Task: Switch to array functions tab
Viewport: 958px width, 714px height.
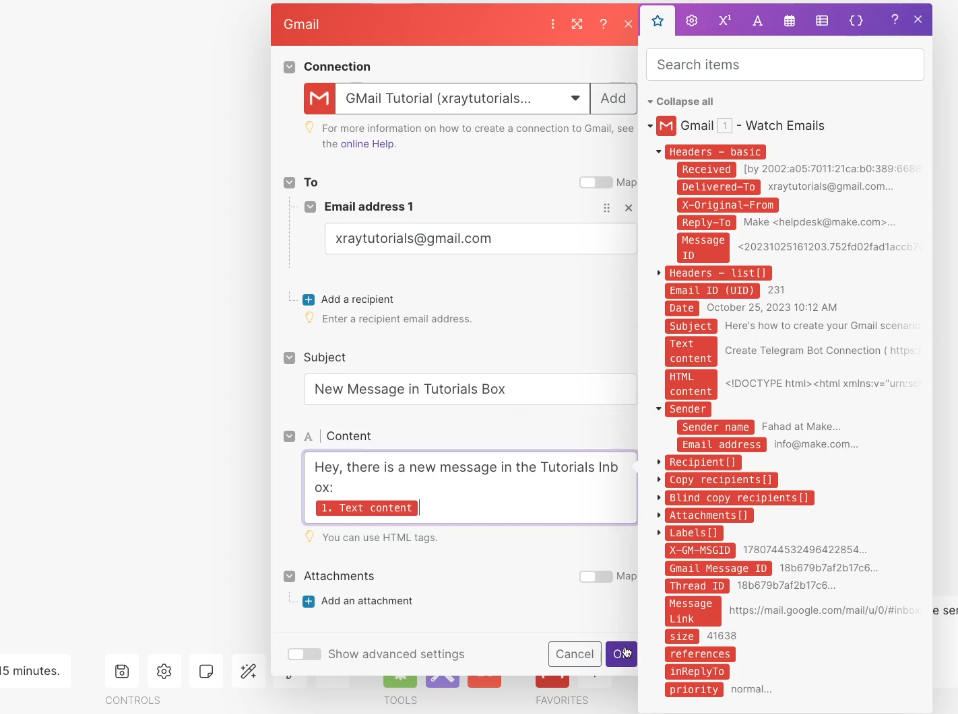Action: (x=822, y=21)
